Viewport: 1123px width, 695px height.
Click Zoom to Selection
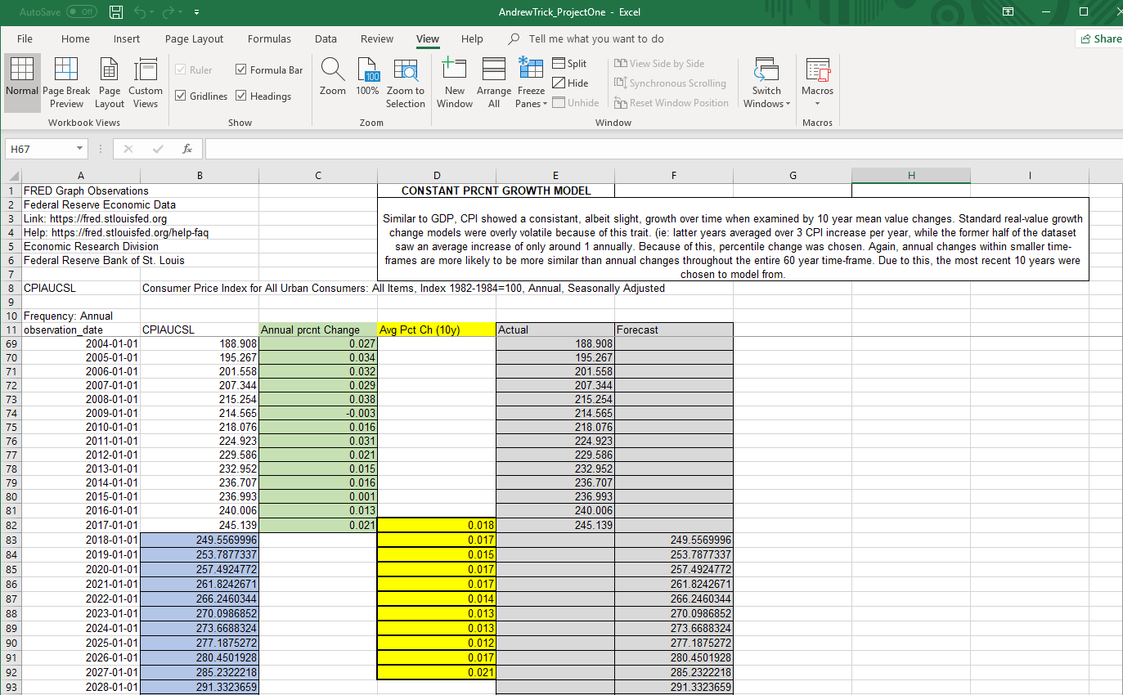point(405,83)
